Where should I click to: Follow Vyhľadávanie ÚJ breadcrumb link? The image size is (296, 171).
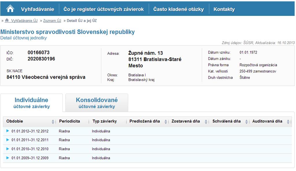24,21
